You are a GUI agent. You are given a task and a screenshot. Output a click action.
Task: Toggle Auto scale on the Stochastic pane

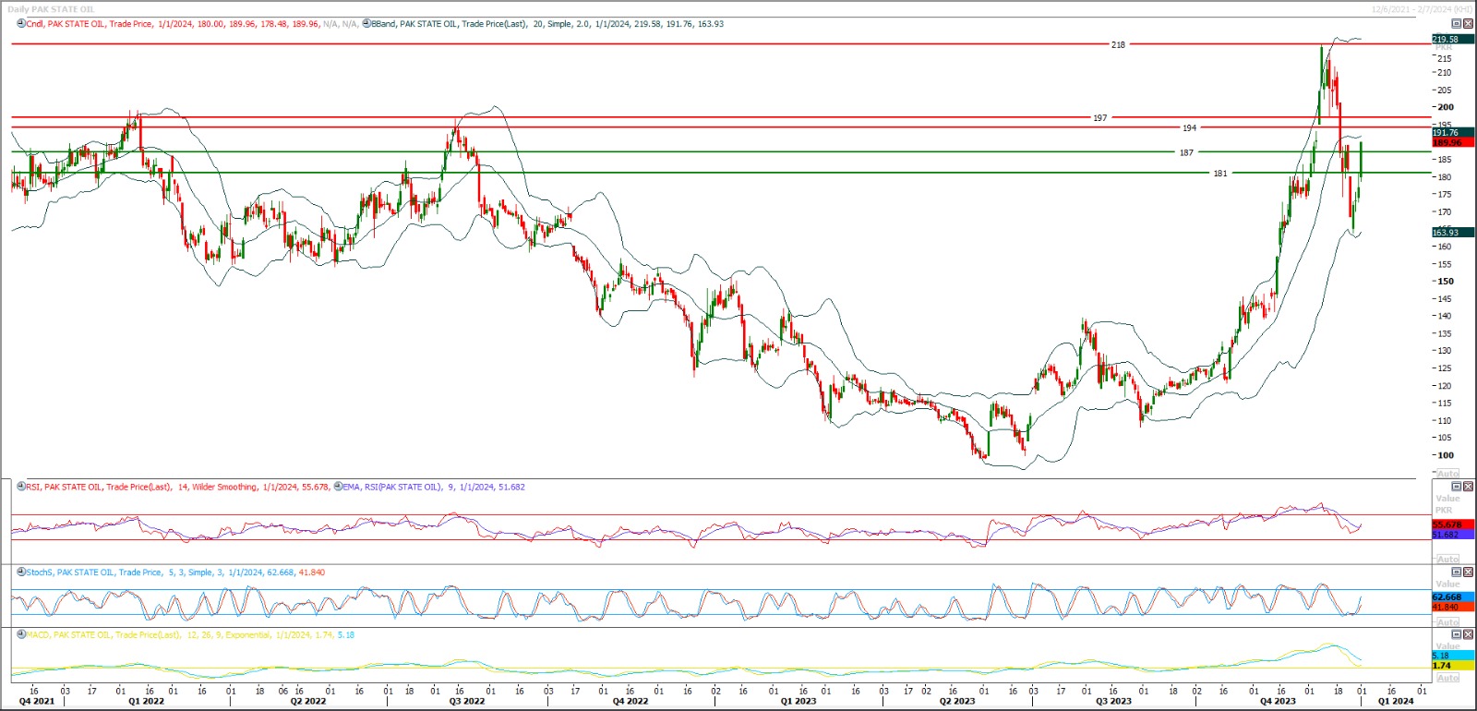coord(1448,622)
